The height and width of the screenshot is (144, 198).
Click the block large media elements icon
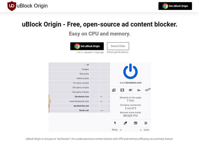(x=122, y=90)
